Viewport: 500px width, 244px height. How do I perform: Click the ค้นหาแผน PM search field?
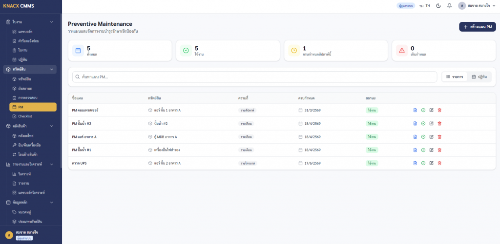[254, 77]
